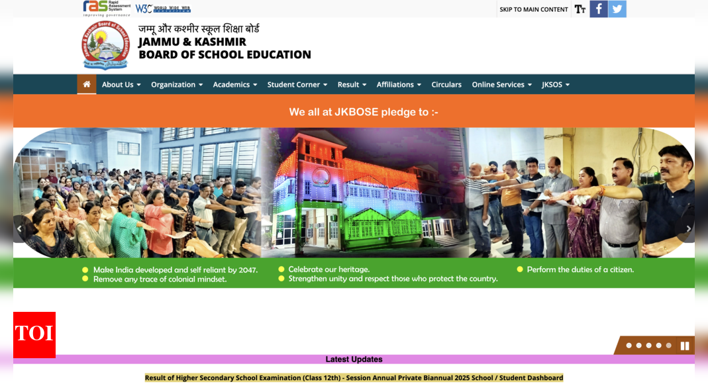Select the last slide indicator dot
Image resolution: width=708 pixels, height=384 pixels.
(668, 346)
